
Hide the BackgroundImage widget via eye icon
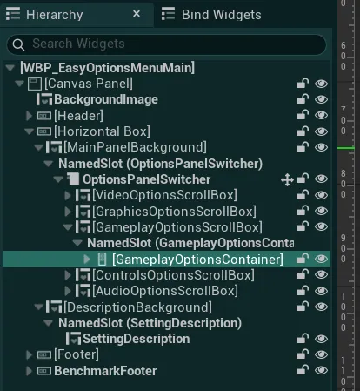pyautogui.click(x=321, y=99)
